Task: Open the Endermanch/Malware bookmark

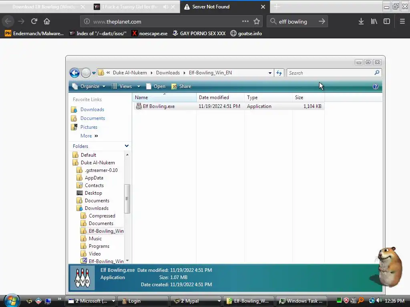Action: 34,34
